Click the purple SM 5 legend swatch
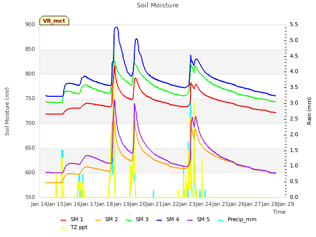Image resolution: width=316 pixels, height=237 pixels. pos(190,220)
